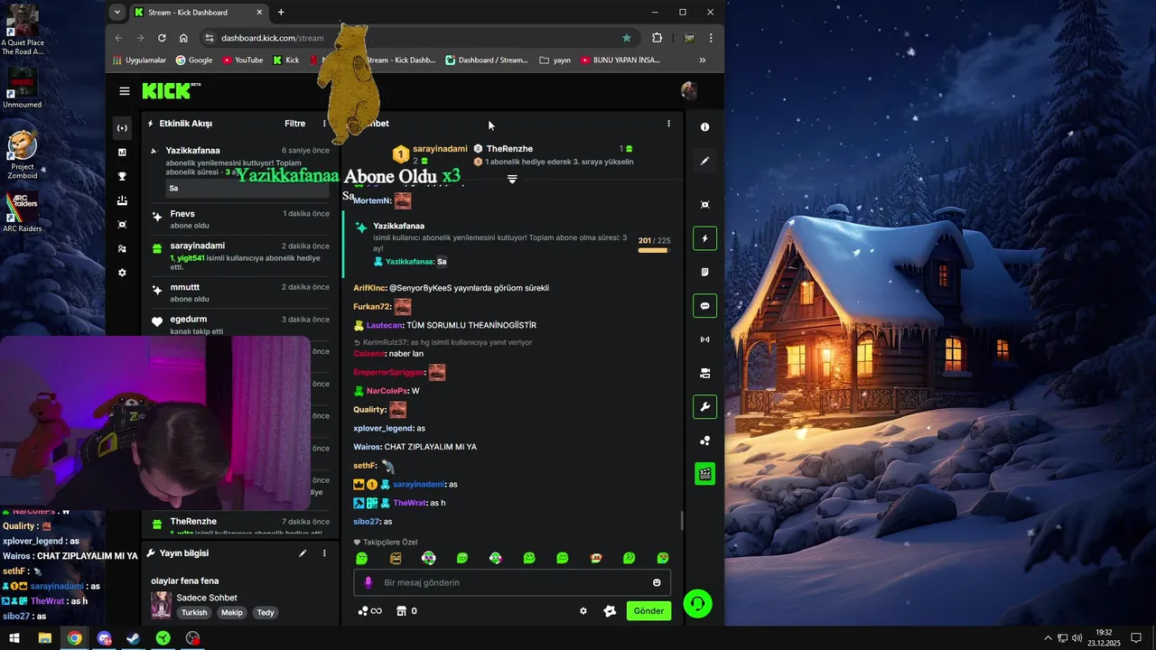
Task: Select the Tedy tag
Action: [266, 612]
